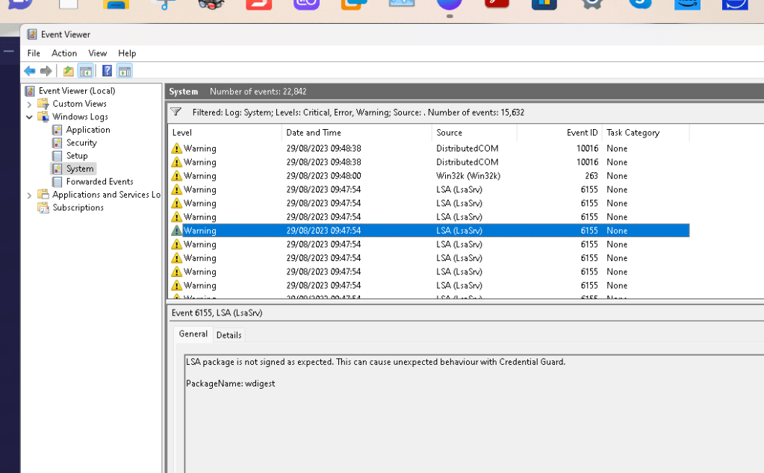This screenshot has width=764, height=473.
Task: Select the 29/08/2023 09:48:00 timestamp
Action: click(x=323, y=175)
